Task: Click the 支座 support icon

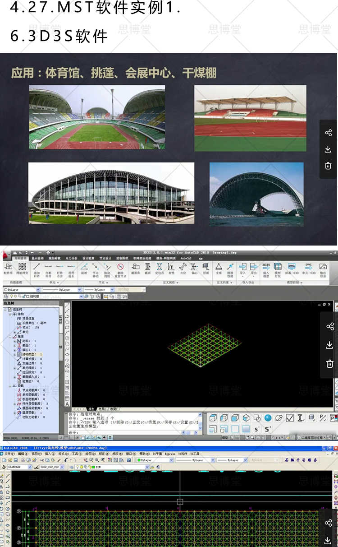Action: (x=219, y=268)
